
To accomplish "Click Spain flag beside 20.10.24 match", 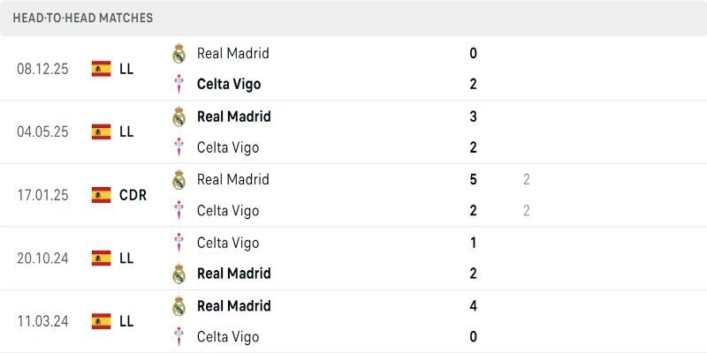I will (x=102, y=258).
